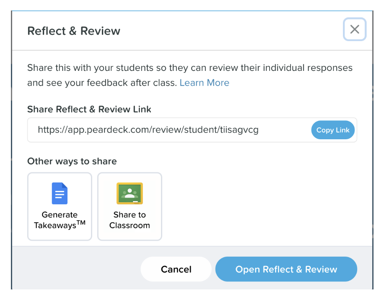This screenshot has width=384, height=302.
Task: Click the green chalkboard icon above Share to Classroom
Action: (x=130, y=193)
